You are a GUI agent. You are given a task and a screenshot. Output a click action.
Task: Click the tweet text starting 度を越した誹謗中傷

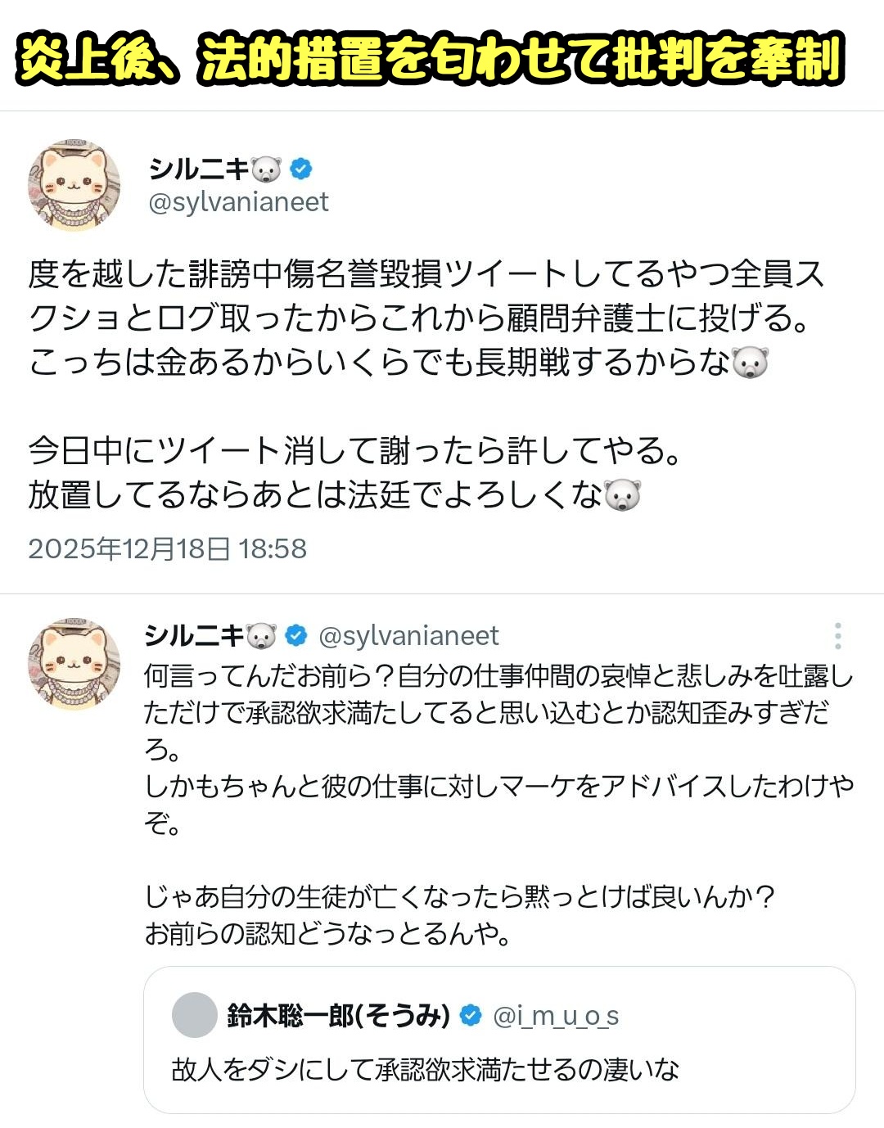point(426,318)
